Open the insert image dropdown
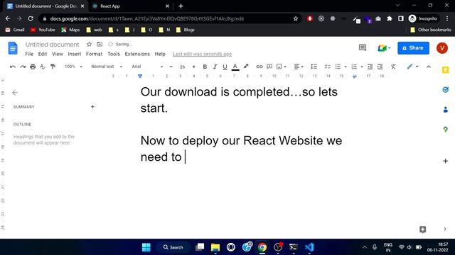The height and width of the screenshot is (255, 455). point(282,67)
